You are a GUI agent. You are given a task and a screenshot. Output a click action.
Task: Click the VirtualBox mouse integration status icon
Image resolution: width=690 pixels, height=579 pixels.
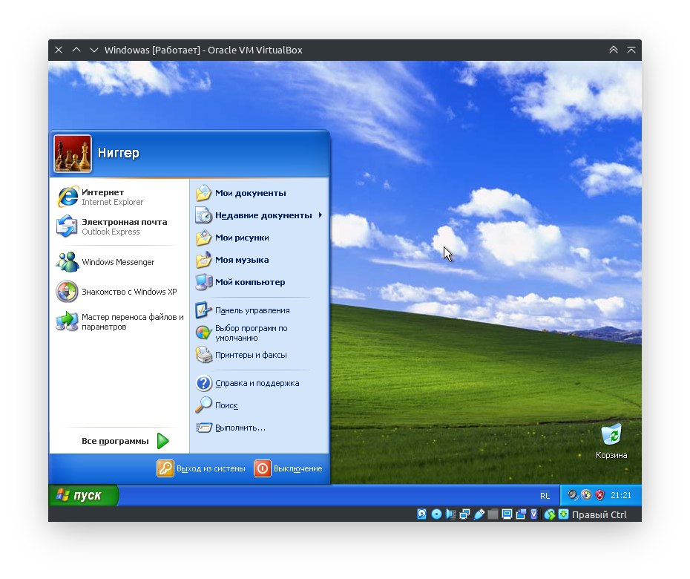coord(549,514)
